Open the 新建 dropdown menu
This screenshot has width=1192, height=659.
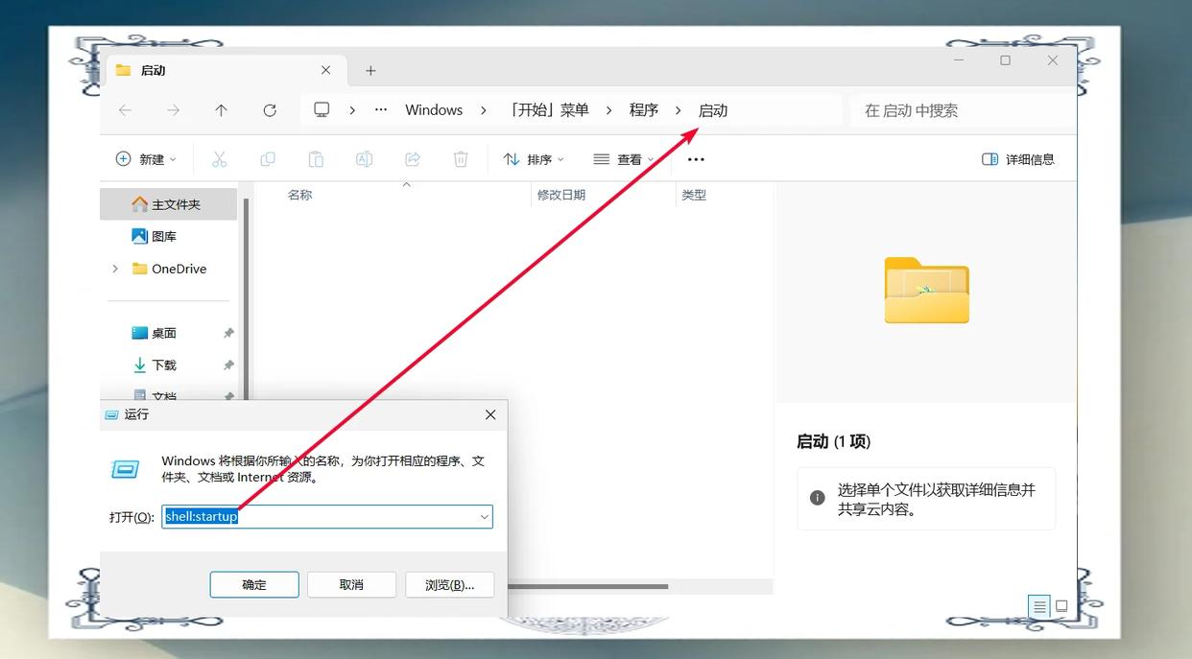[x=146, y=159]
